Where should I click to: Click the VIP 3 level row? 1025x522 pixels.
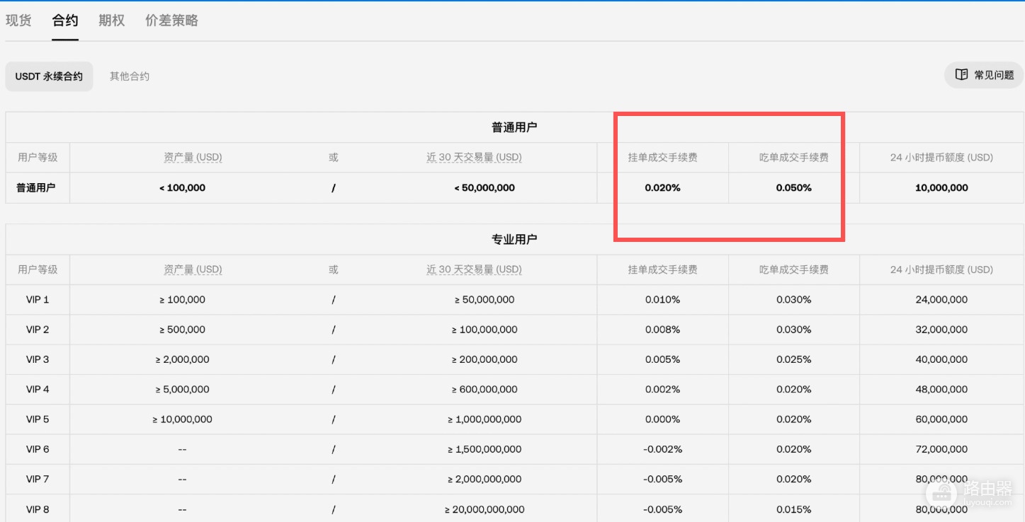(38, 359)
